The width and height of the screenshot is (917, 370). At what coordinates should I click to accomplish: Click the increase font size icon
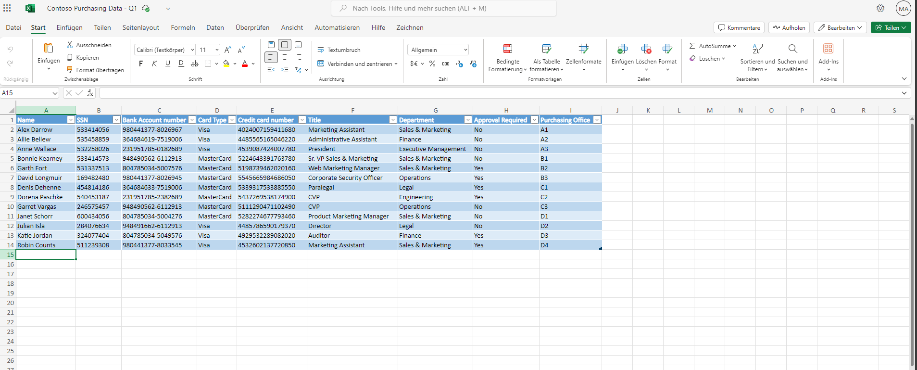point(228,50)
